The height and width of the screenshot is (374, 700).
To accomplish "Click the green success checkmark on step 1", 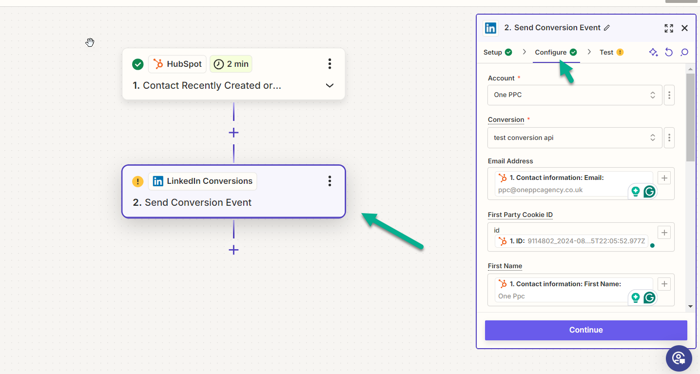I will click(138, 64).
